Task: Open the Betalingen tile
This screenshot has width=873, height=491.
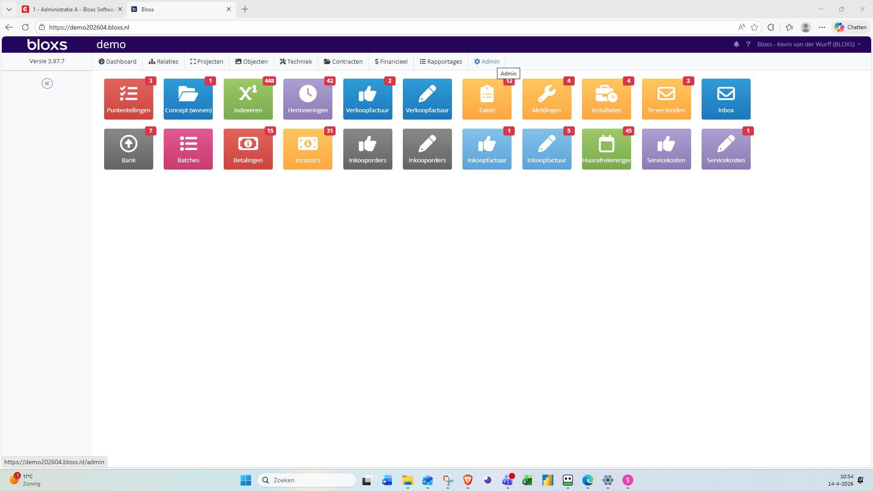Action: pyautogui.click(x=248, y=149)
